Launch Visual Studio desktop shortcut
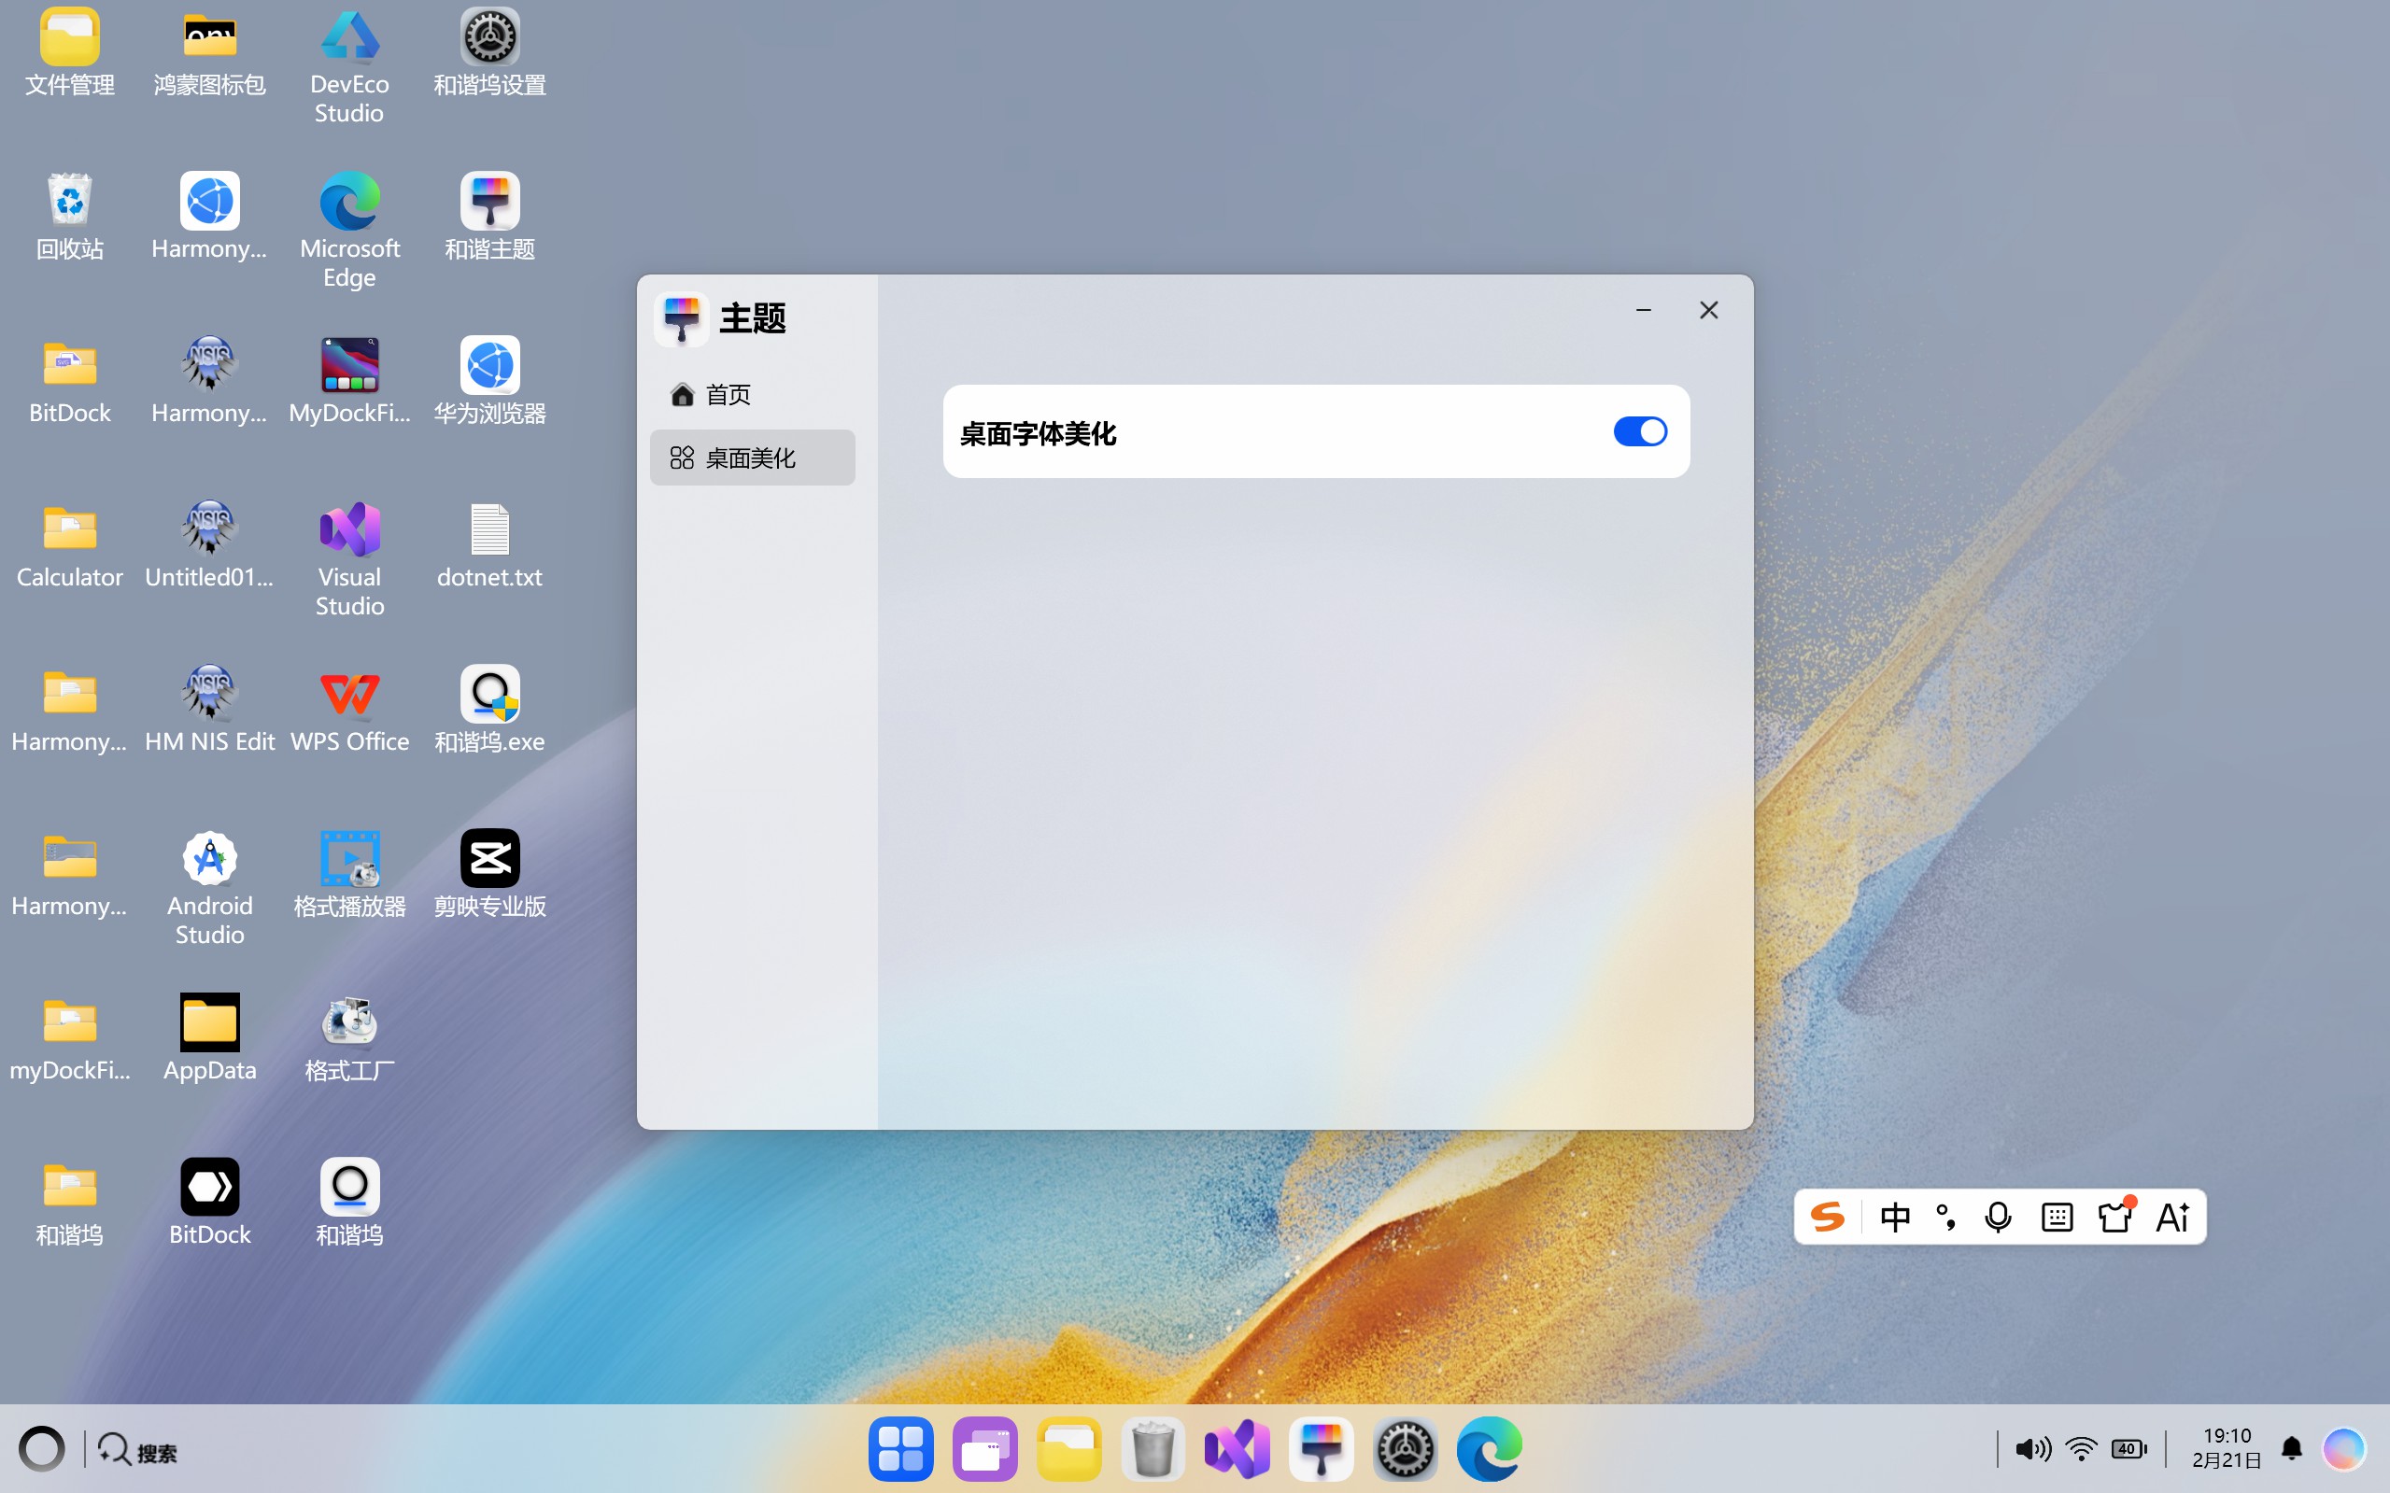This screenshot has height=1493, width=2390. pyautogui.click(x=349, y=559)
